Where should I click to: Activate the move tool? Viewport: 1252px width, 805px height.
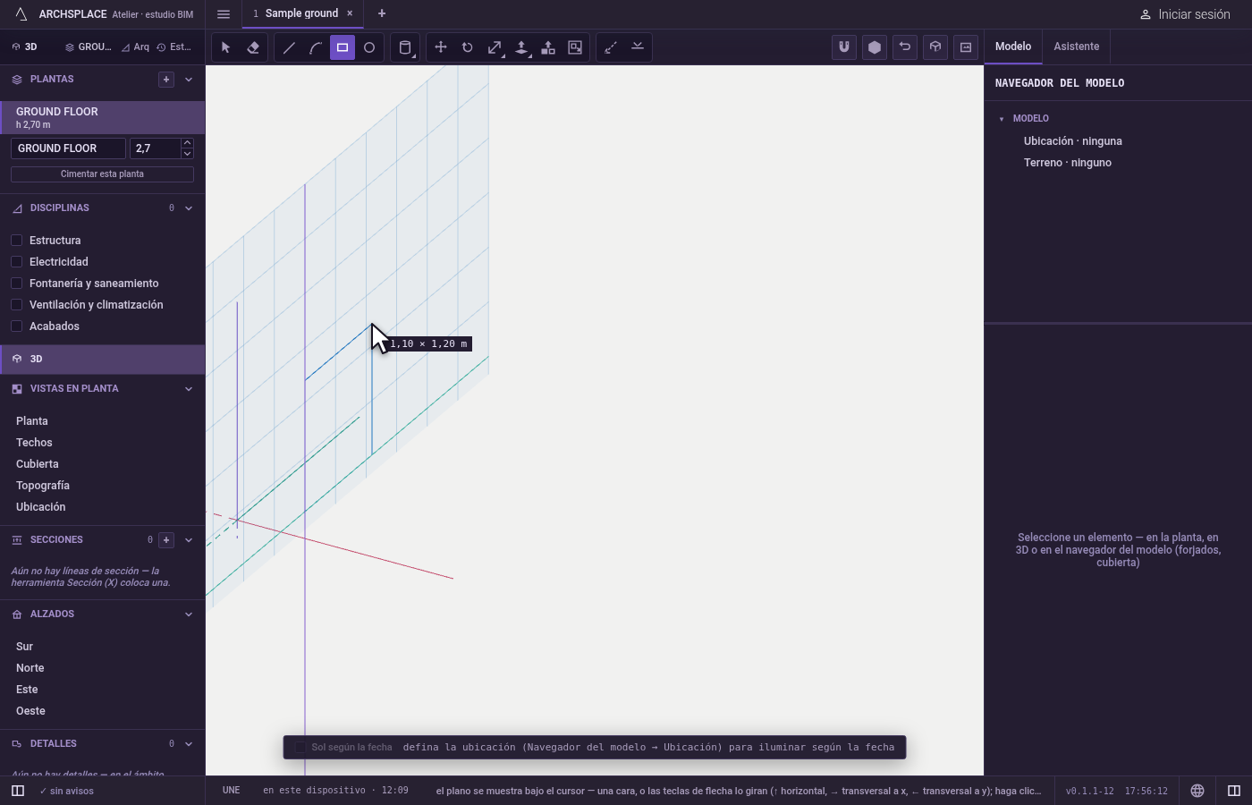click(441, 47)
